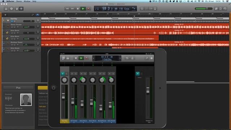
Task: Open Spotlight search in menu bar
Action: [x=223, y=1]
